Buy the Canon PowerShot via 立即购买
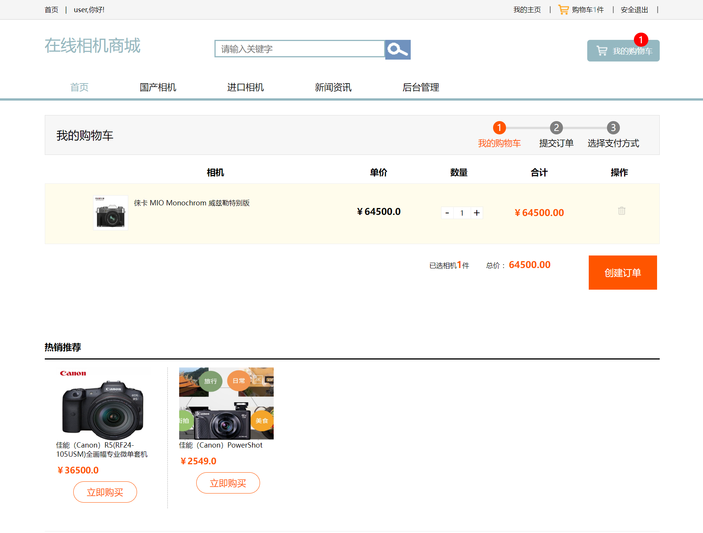The width and height of the screenshot is (703, 533). click(x=228, y=483)
